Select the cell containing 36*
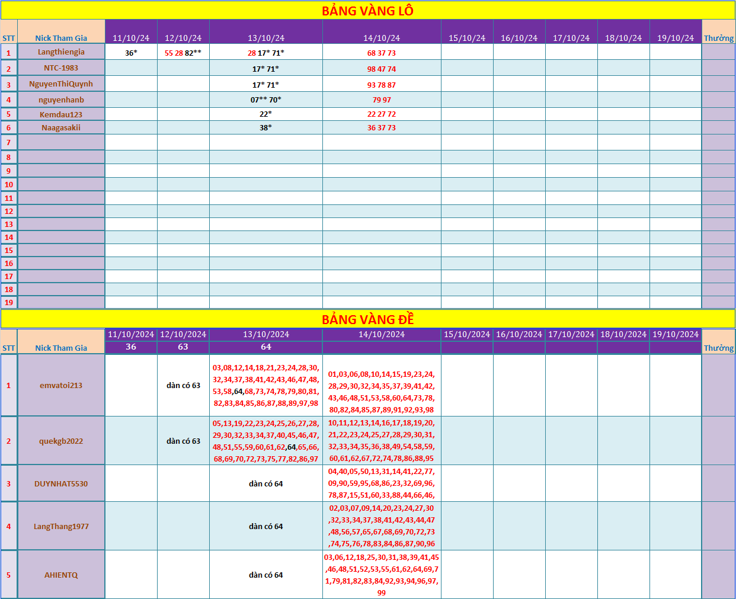This screenshot has height=599, width=736. tap(131, 53)
